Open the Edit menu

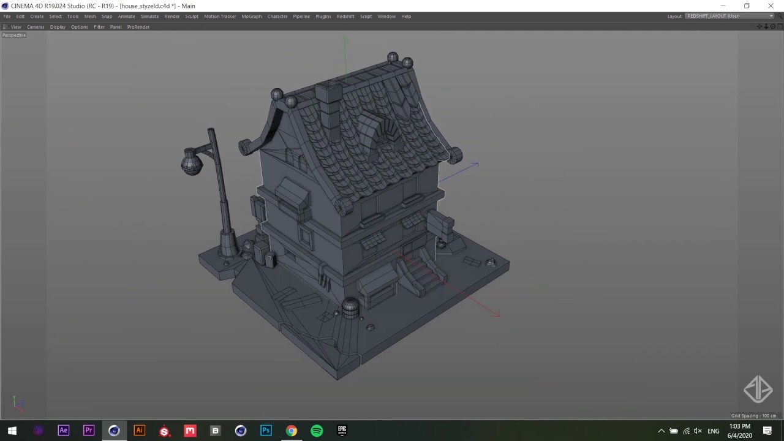pyautogui.click(x=20, y=17)
